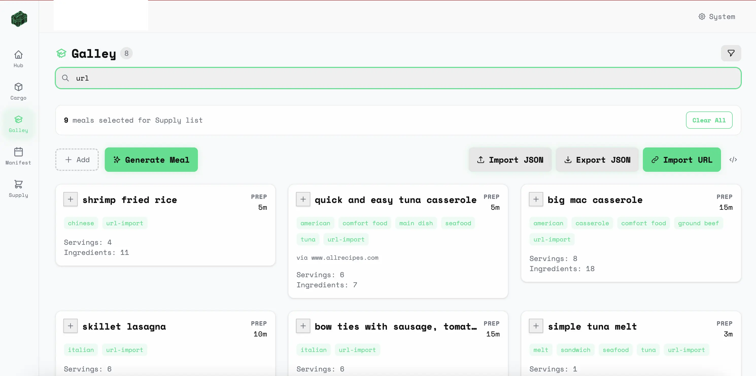Toggle plus on quick and easy tuna casserole
Viewport: 756px width, 376px height.
(303, 199)
